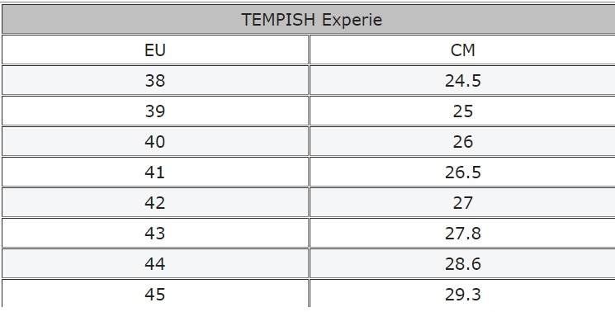Select the CM column header

coord(462,50)
